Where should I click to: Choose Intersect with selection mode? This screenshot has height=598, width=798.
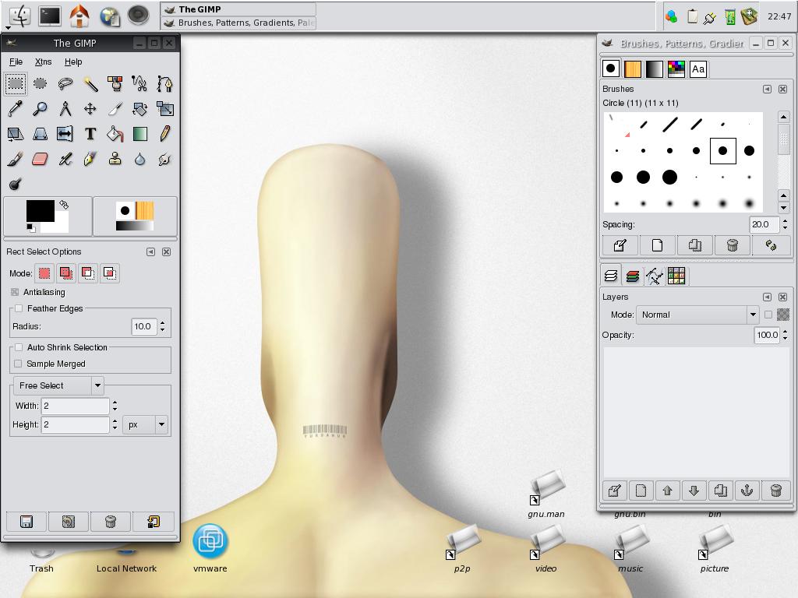tap(110, 273)
